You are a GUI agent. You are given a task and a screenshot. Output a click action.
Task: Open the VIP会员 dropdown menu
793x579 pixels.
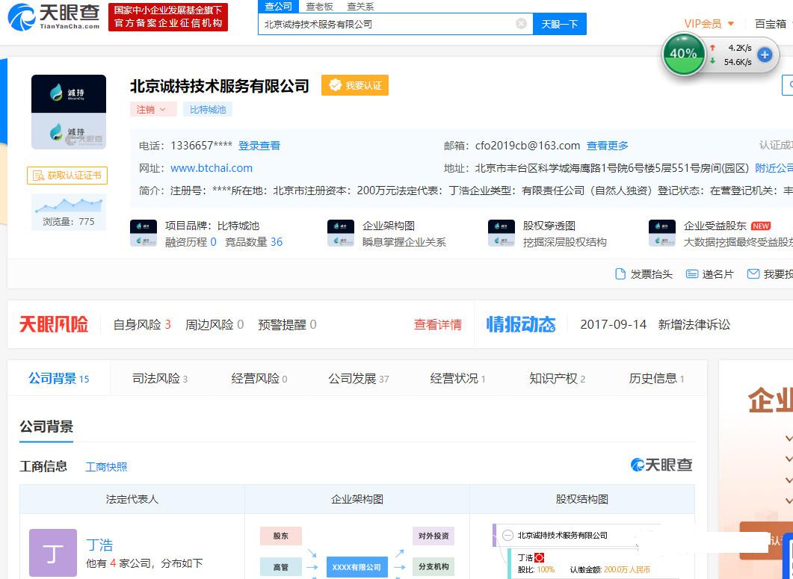pos(709,24)
